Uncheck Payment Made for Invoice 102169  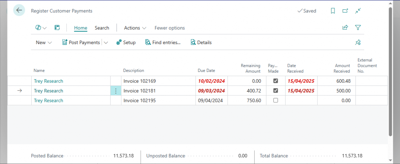tap(275, 81)
